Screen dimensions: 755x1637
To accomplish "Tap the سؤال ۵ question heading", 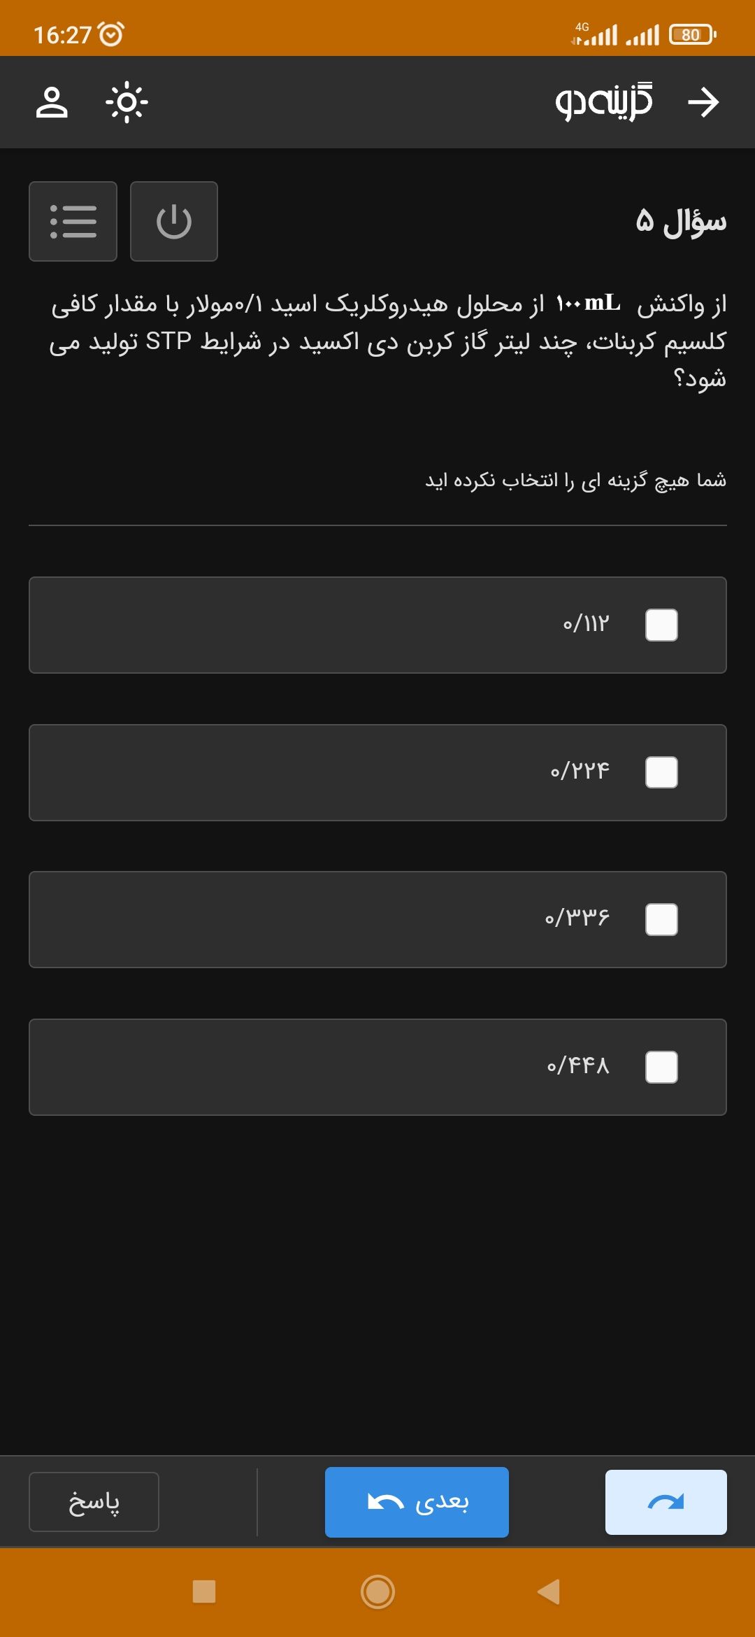I will [x=681, y=221].
